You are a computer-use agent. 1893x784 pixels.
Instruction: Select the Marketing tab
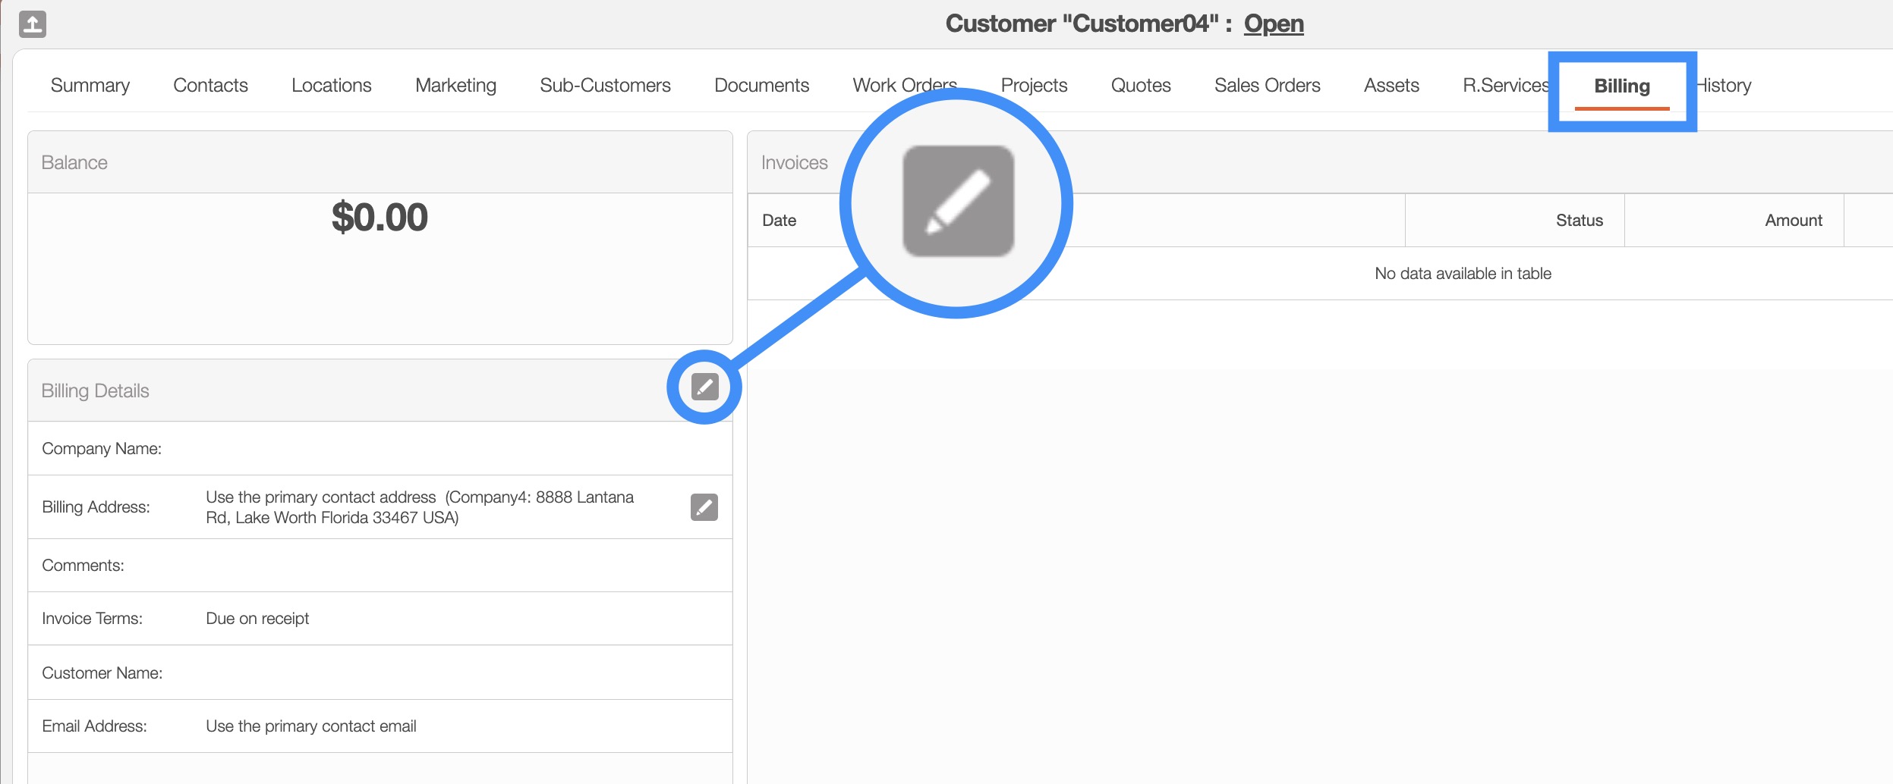click(x=455, y=86)
